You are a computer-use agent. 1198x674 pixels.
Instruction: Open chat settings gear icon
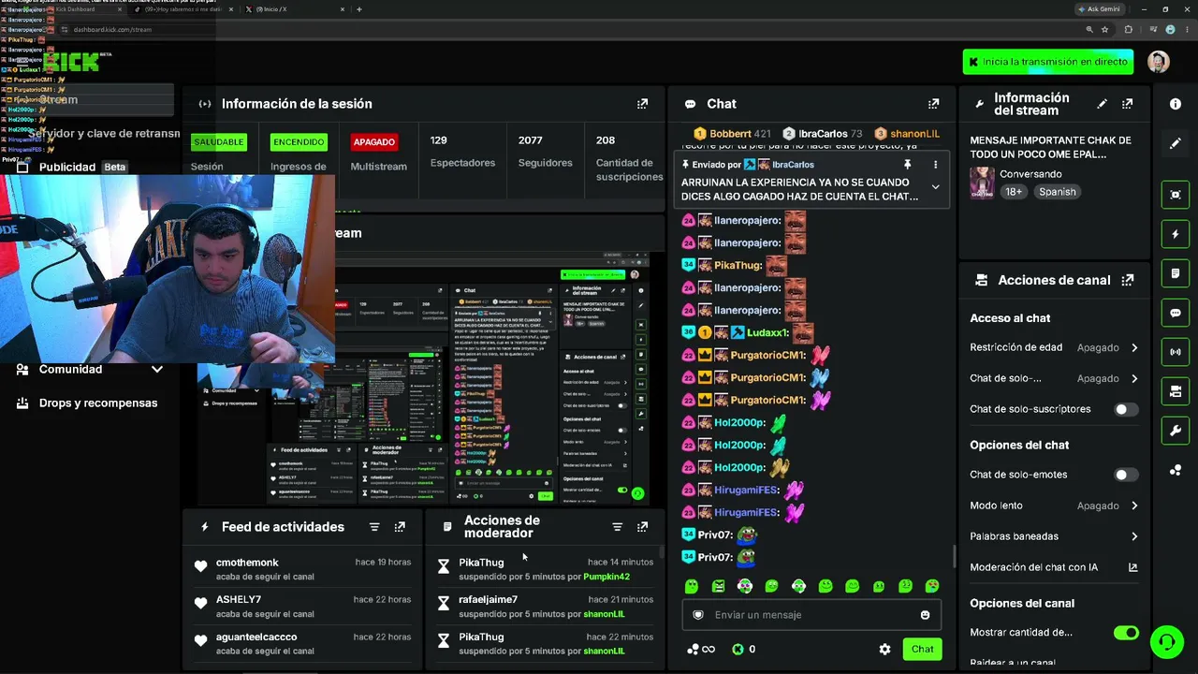click(x=884, y=649)
